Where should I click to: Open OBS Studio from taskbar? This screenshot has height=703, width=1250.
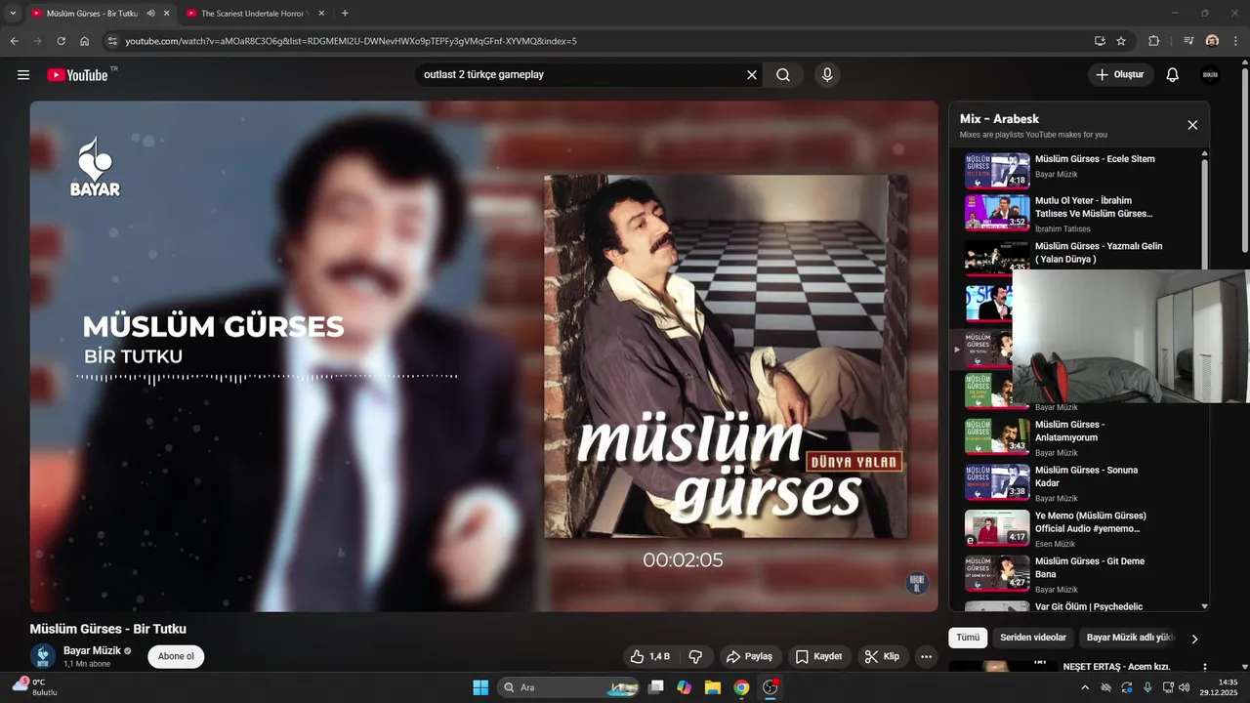click(770, 687)
